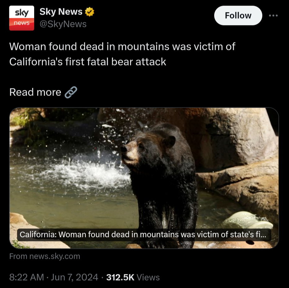
Task: Select the line 'California's first fatal bear attack'
Action: [x=88, y=62]
